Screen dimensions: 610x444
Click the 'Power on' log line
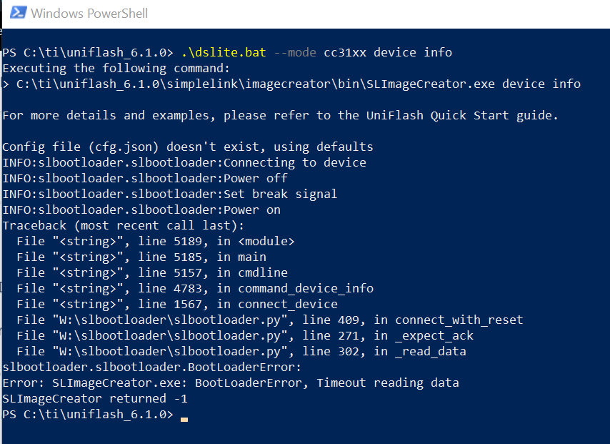[252, 209]
